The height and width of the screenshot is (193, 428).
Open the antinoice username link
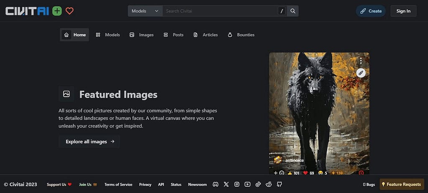(x=294, y=160)
